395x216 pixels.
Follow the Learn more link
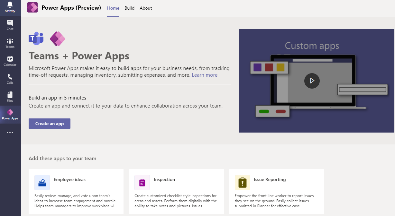(x=205, y=75)
